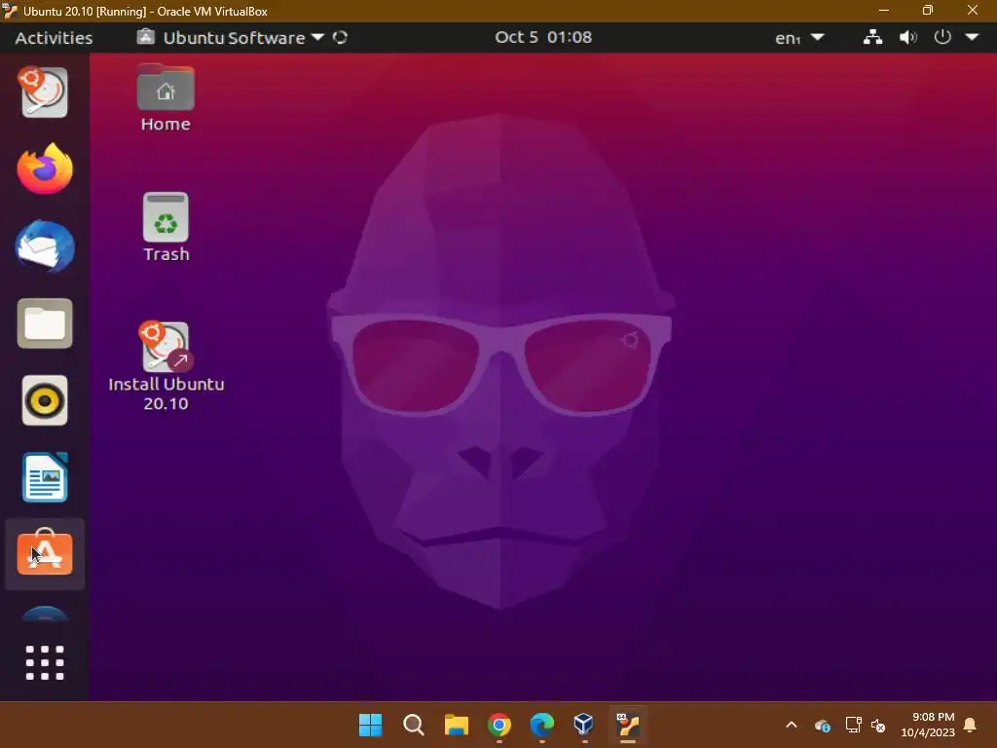
Task: Open File Explorer from Windows taskbar
Action: pyautogui.click(x=456, y=725)
